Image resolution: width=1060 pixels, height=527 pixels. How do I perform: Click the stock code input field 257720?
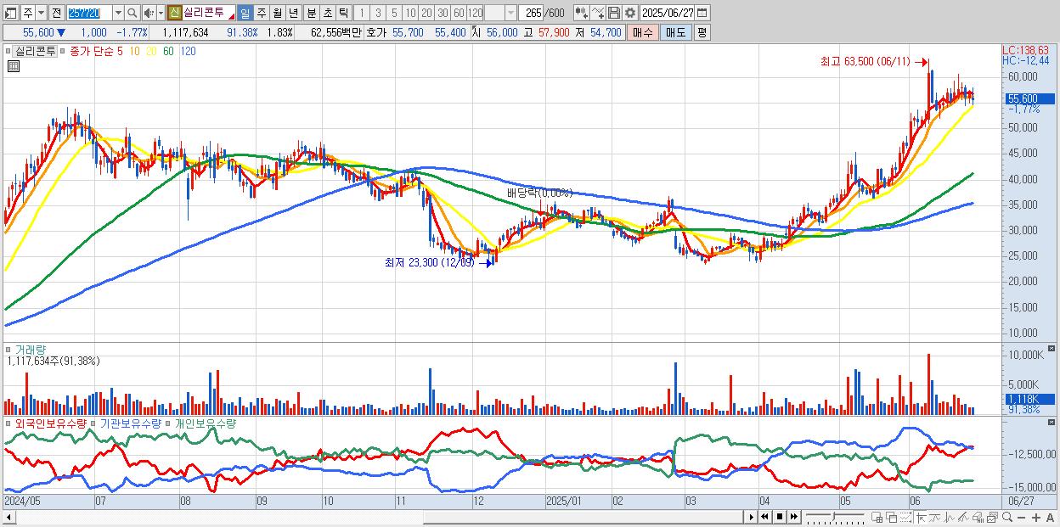tap(89, 13)
